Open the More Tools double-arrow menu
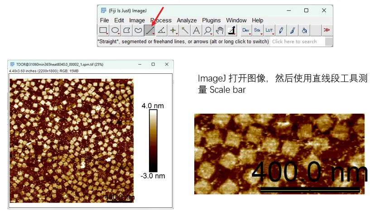 point(327,30)
